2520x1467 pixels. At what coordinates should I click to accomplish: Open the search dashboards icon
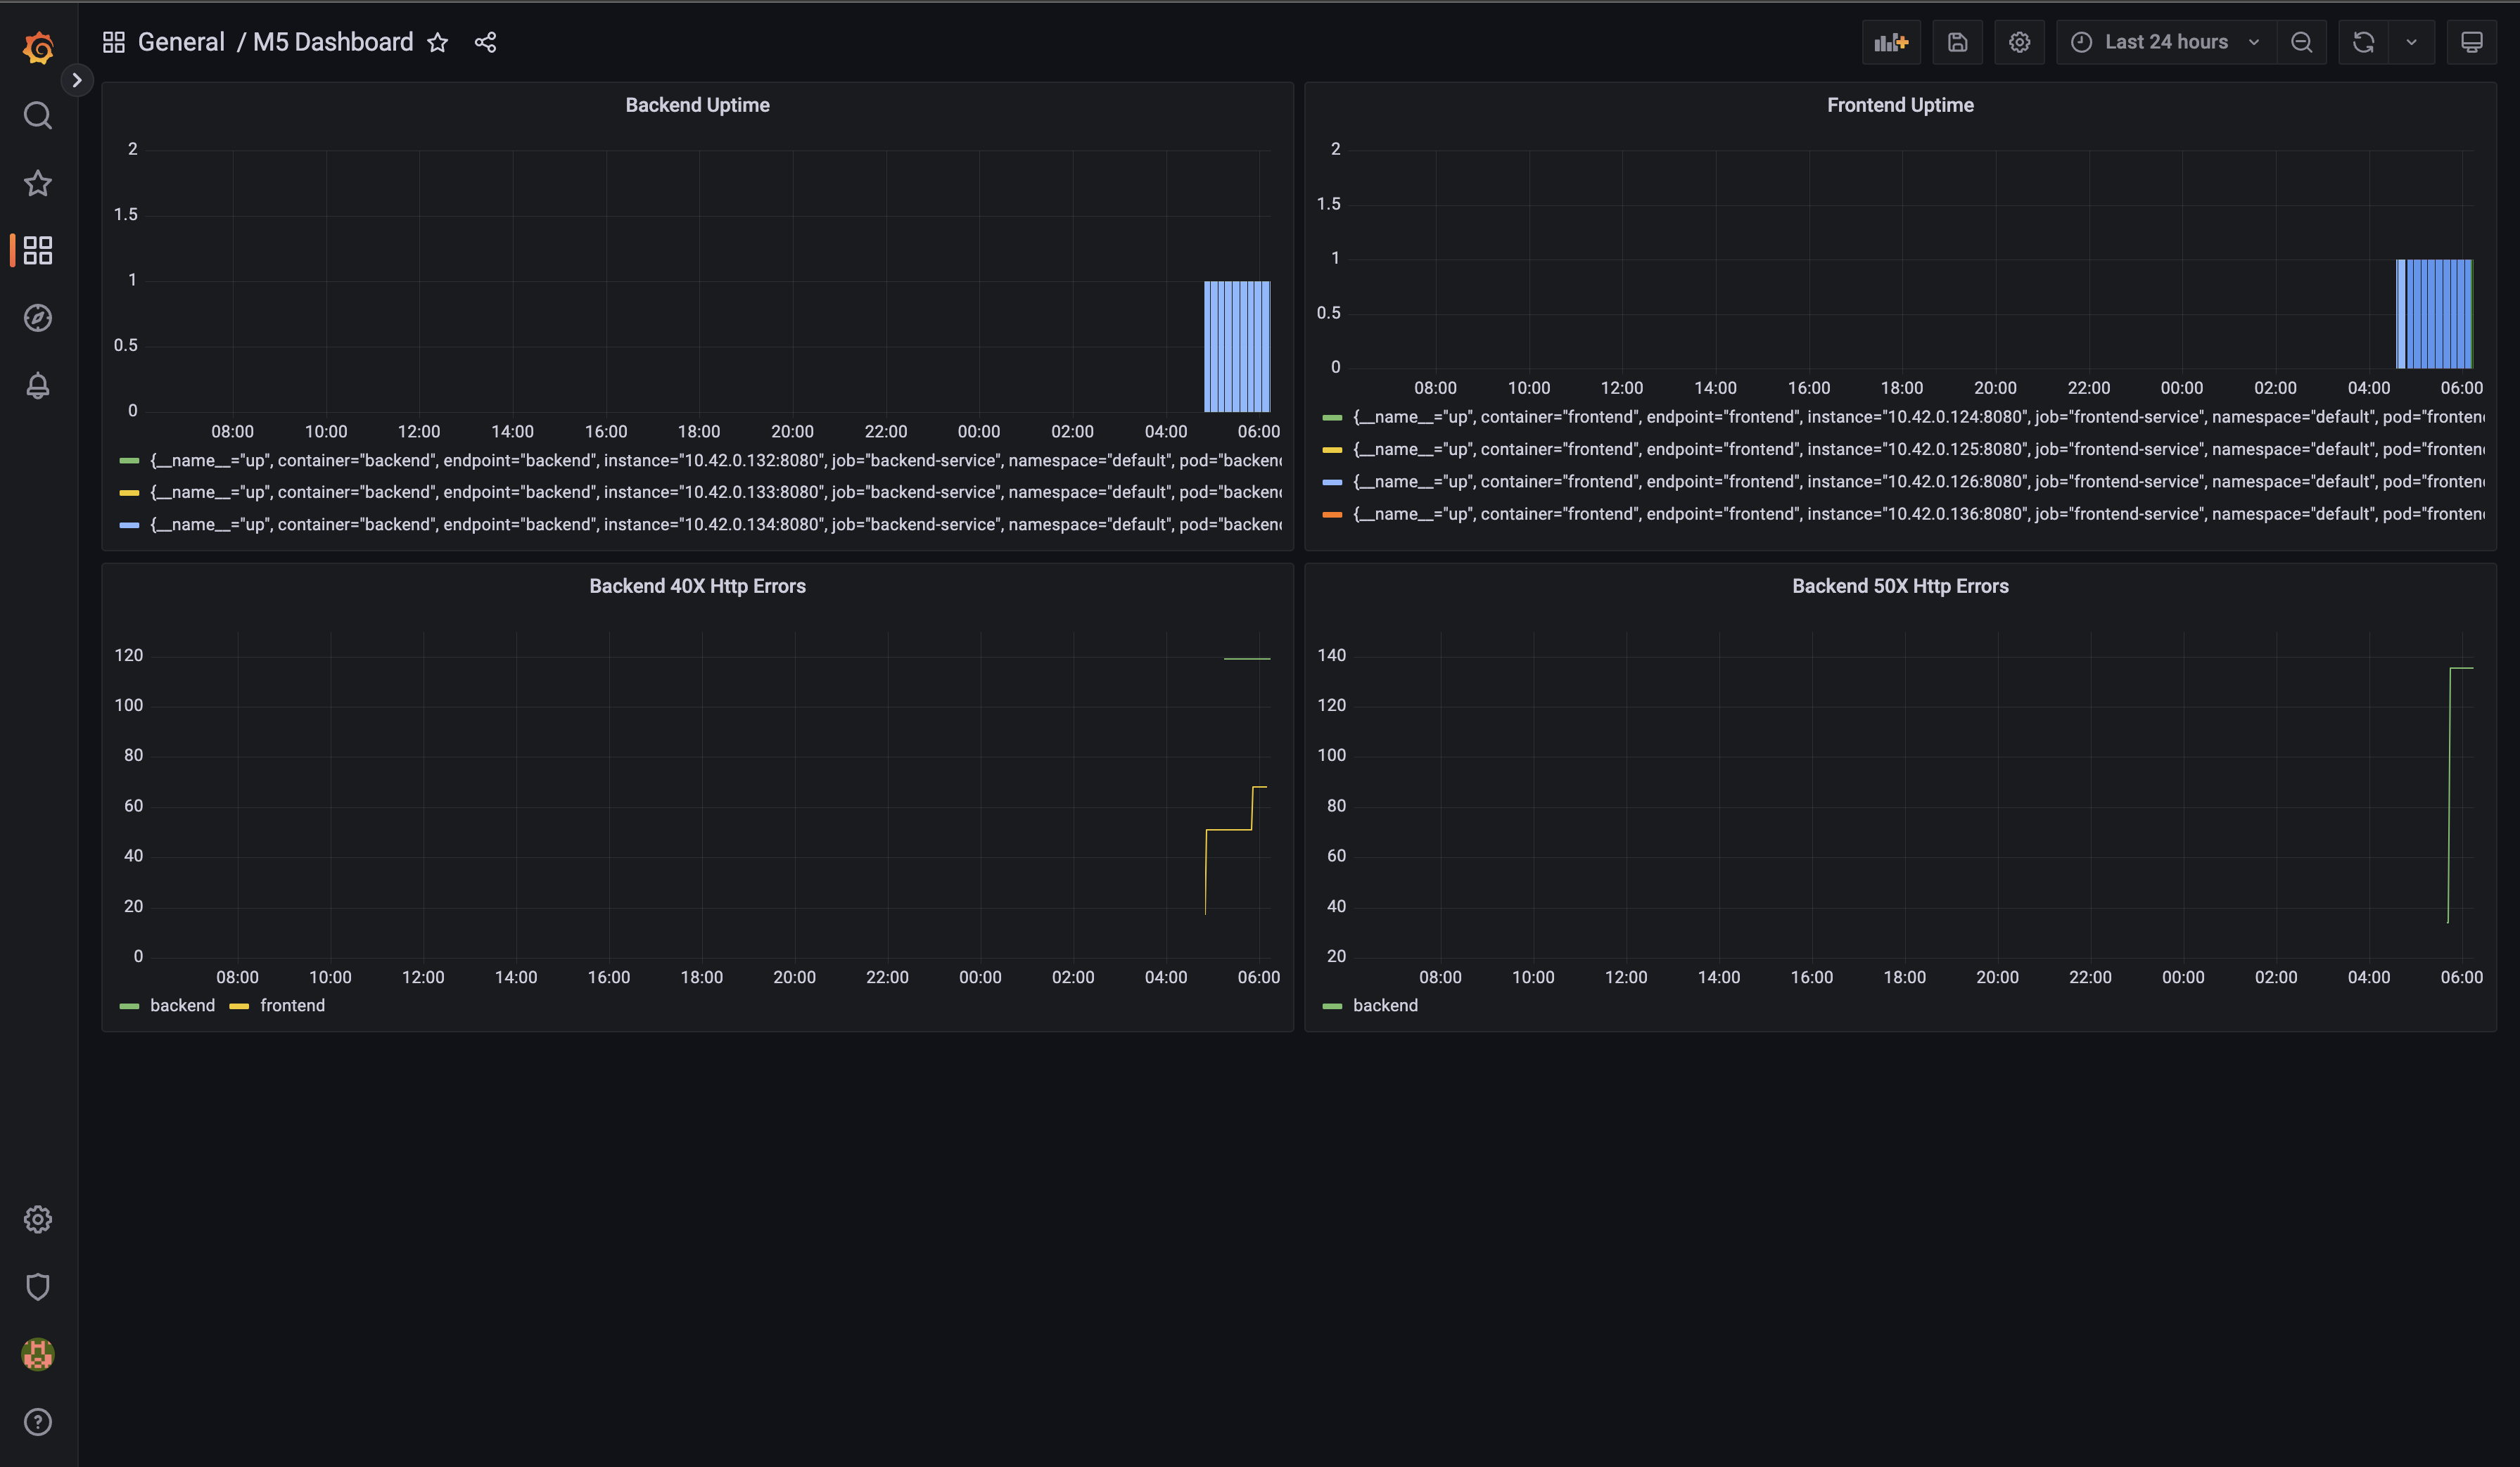[38, 116]
